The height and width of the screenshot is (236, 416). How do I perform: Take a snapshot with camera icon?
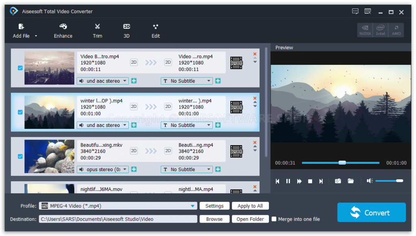[338, 181]
